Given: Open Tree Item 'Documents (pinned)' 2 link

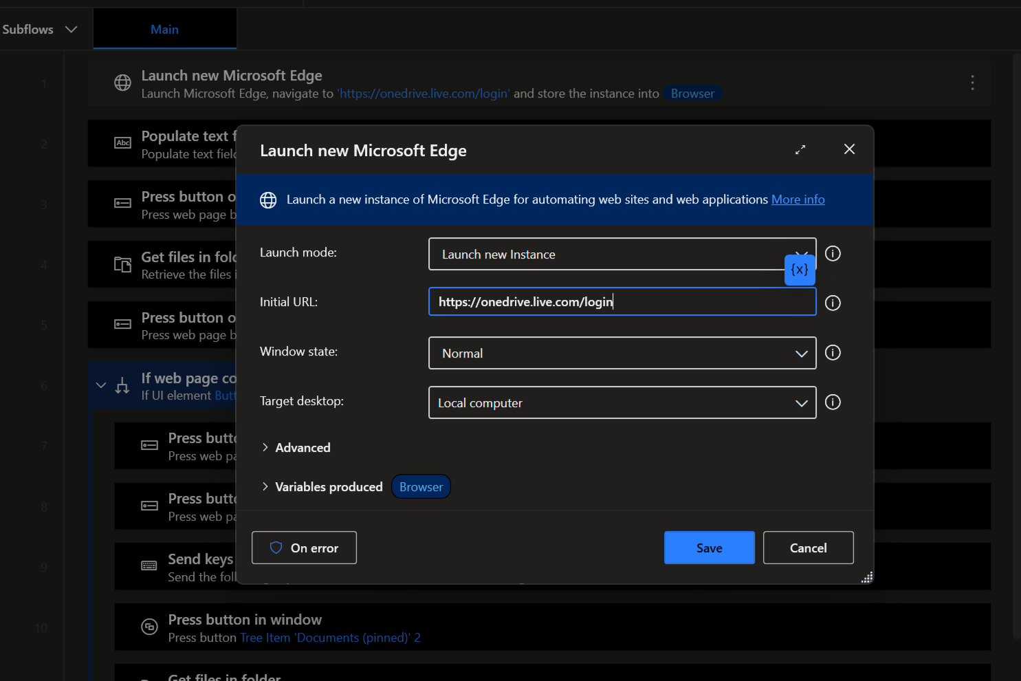Looking at the screenshot, I should (x=330, y=638).
